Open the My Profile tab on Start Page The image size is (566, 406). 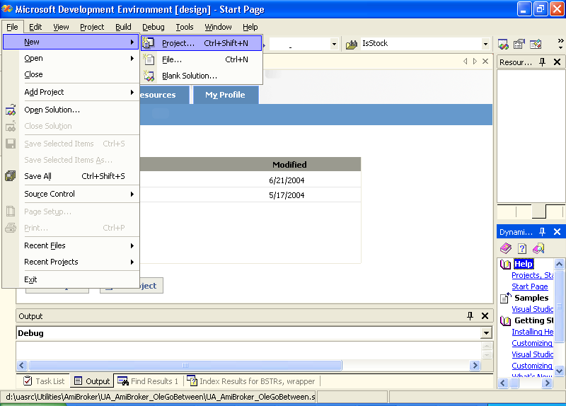click(x=226, y=95)
